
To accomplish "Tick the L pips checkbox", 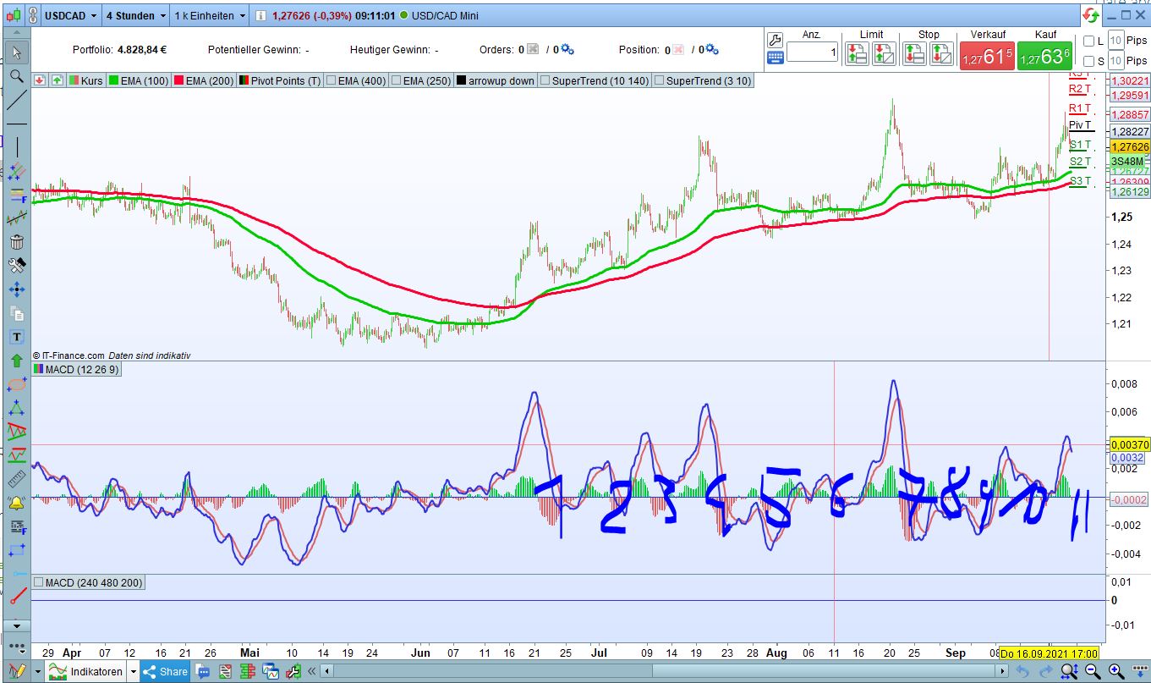I will (1088, 41).
